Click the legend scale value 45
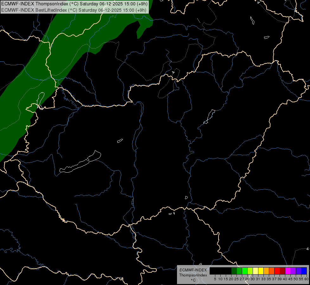This screenshot has width=310, height=285. coord(290,279)
